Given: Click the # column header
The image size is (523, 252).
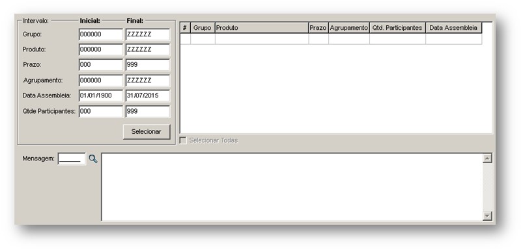Looking at the screenshot, I should click(185, 28).
